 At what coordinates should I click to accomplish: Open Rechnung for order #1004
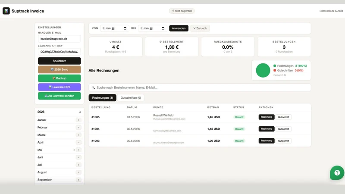click(x=267, y=129)
